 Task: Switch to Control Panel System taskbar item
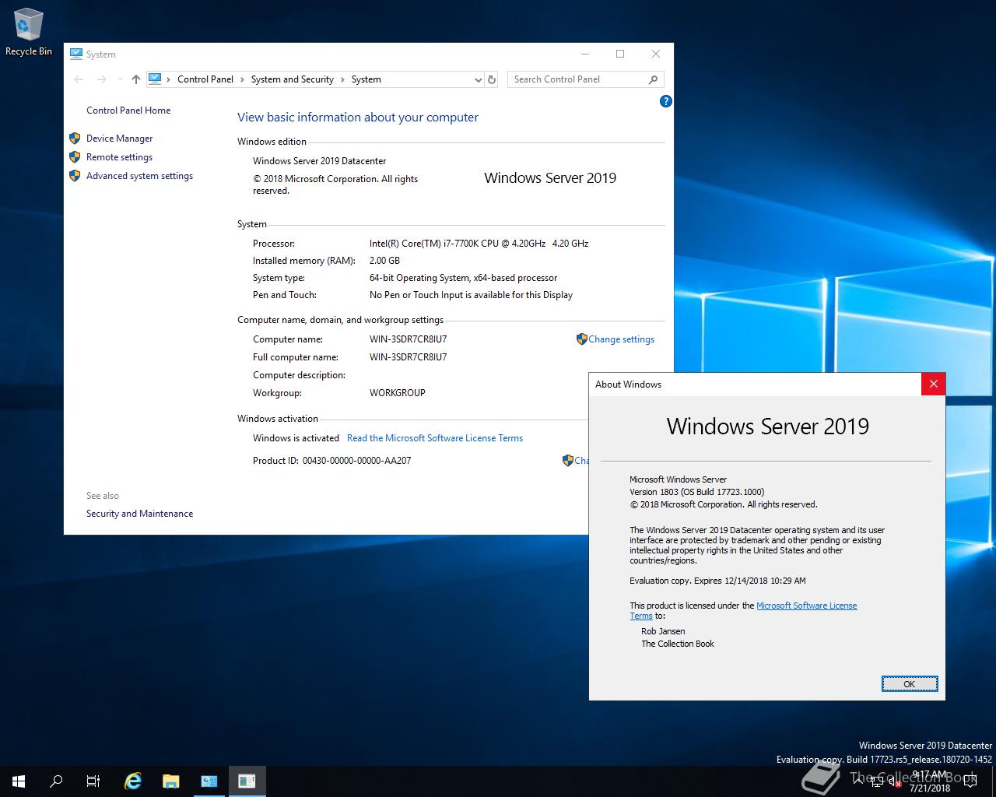coord(209,781)
